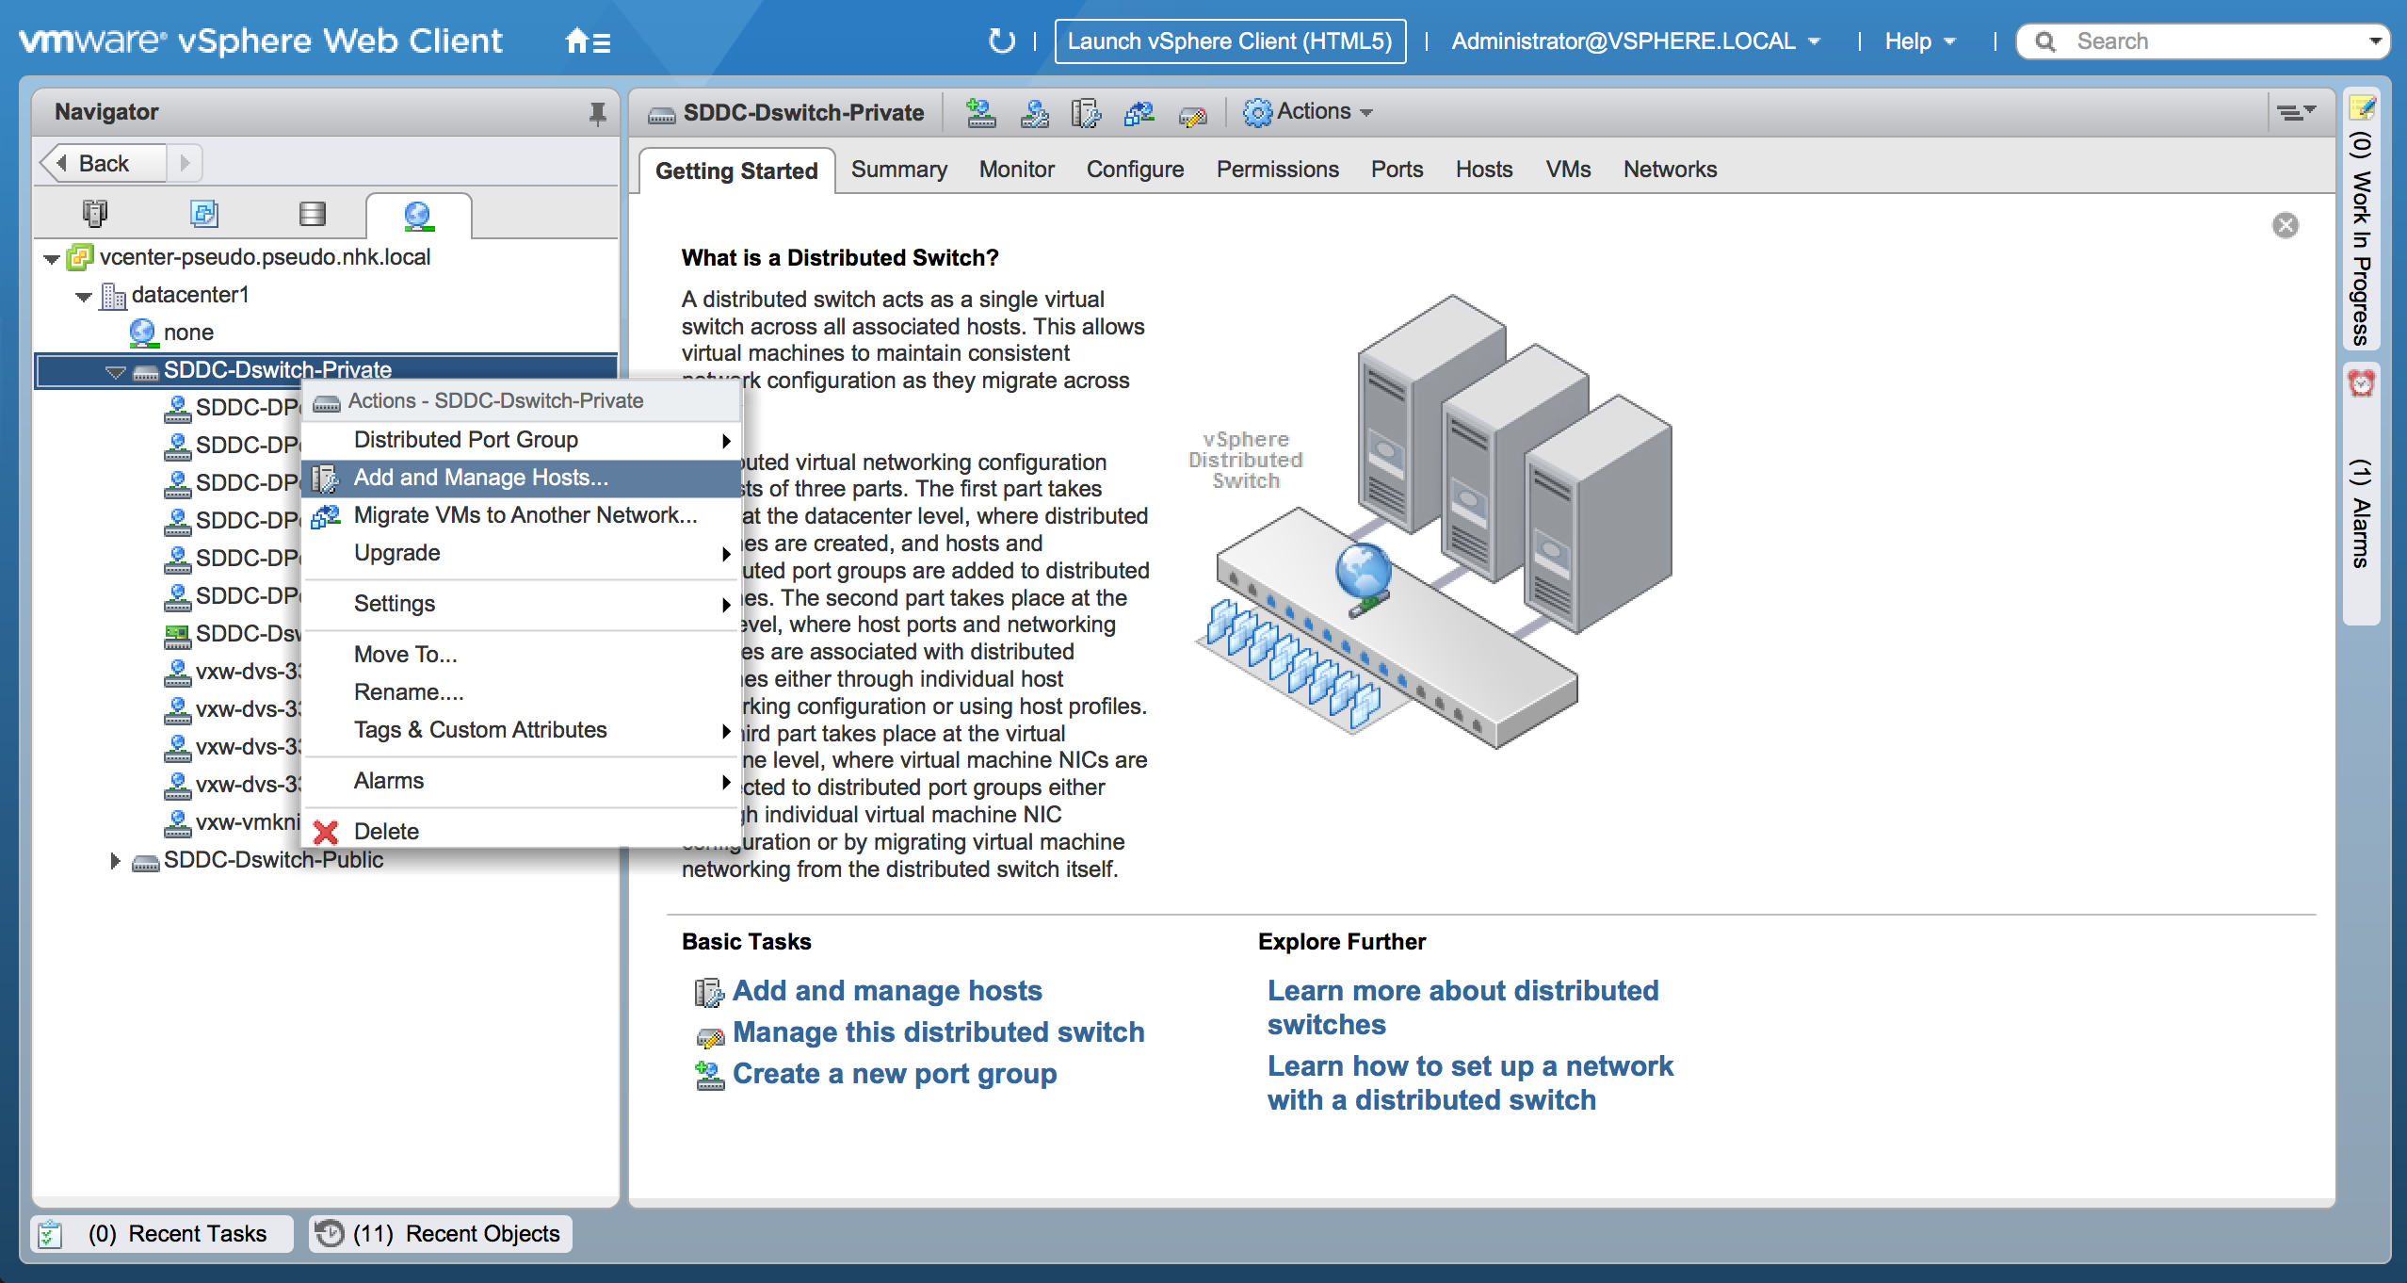
Task: Switch to the Permissions tab
Action: click(1277, 170)
